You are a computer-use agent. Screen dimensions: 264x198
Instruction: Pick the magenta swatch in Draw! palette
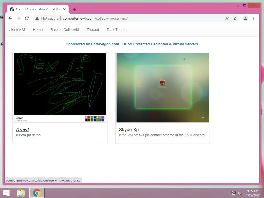pyautogui.click(x=103, y=117)
